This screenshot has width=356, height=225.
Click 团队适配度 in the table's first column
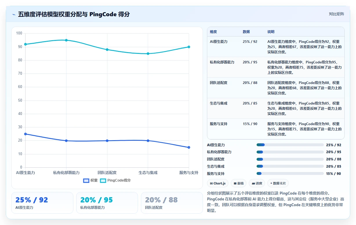(219, 83)
